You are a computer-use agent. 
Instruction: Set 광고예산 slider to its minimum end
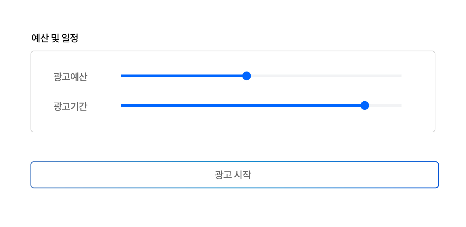(122, 76)
